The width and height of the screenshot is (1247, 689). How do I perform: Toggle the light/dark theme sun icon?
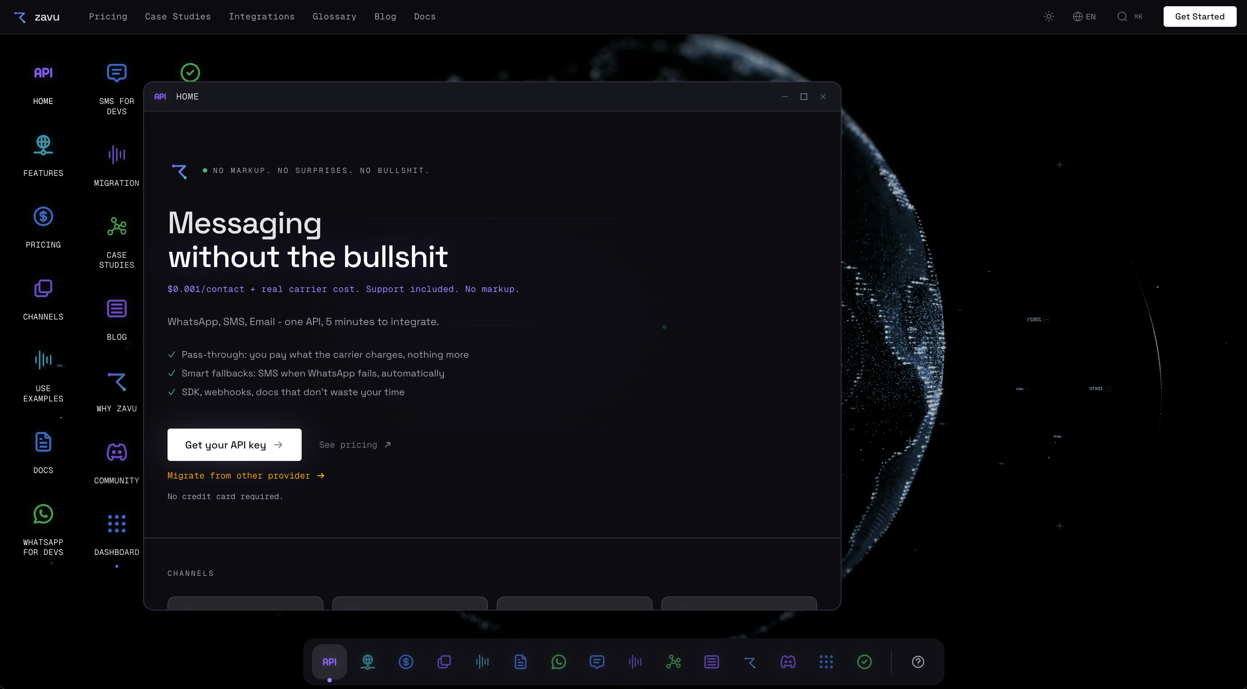tap(1049, 17)
